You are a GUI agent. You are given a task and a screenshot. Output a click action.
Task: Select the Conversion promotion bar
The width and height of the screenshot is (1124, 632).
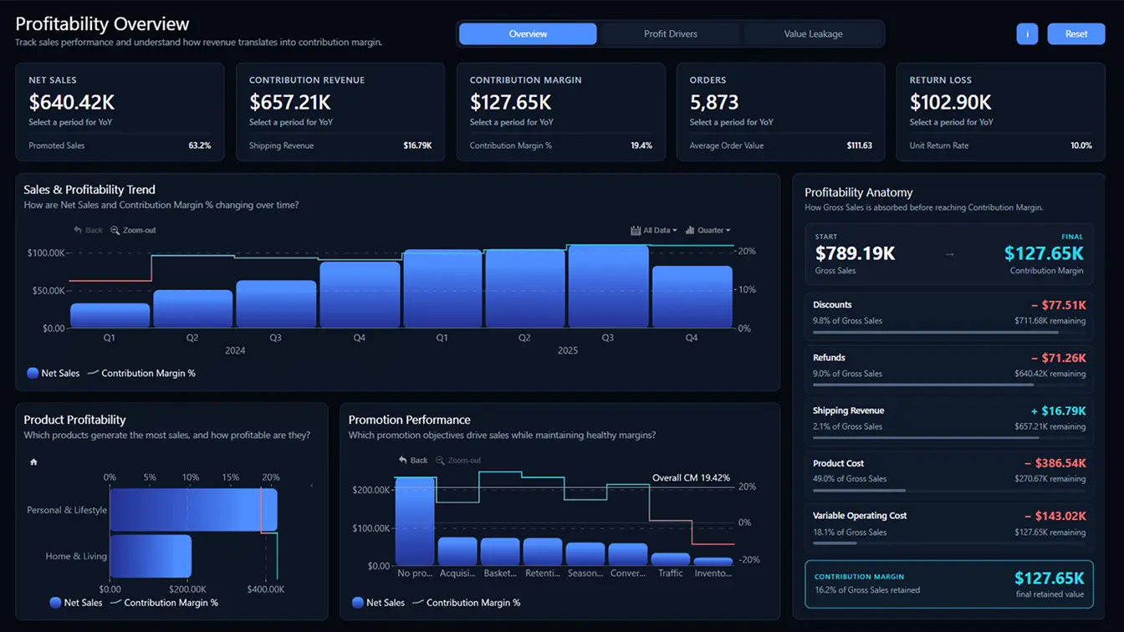628,554
